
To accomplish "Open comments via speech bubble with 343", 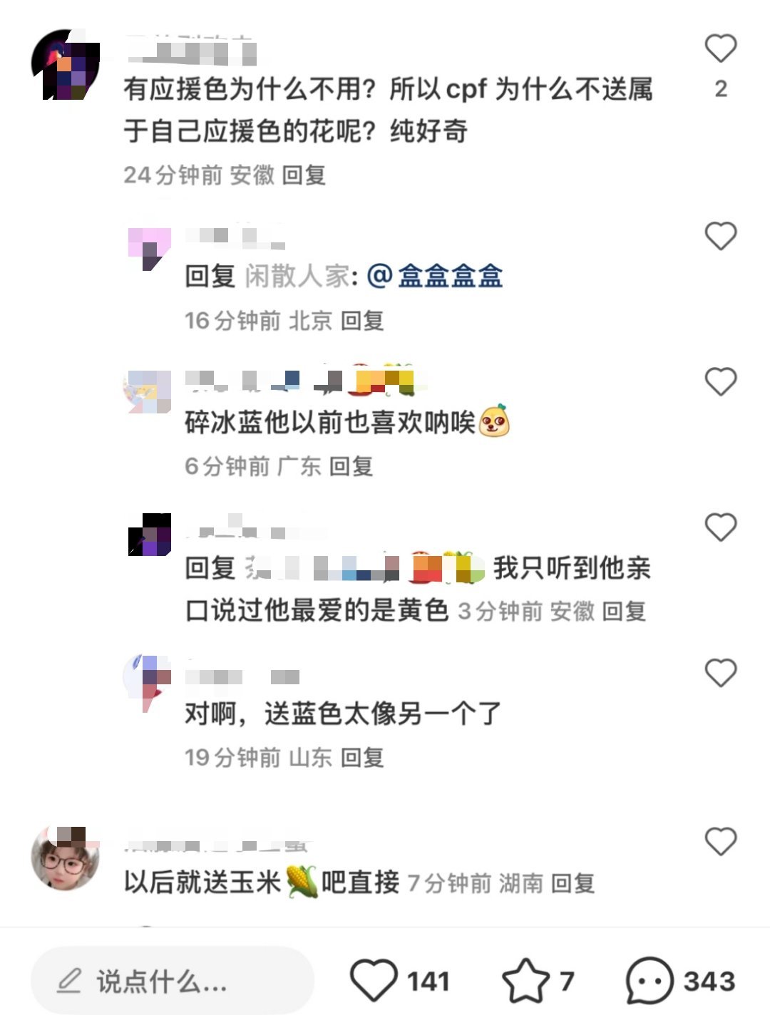I will click(x=649, y=981).
